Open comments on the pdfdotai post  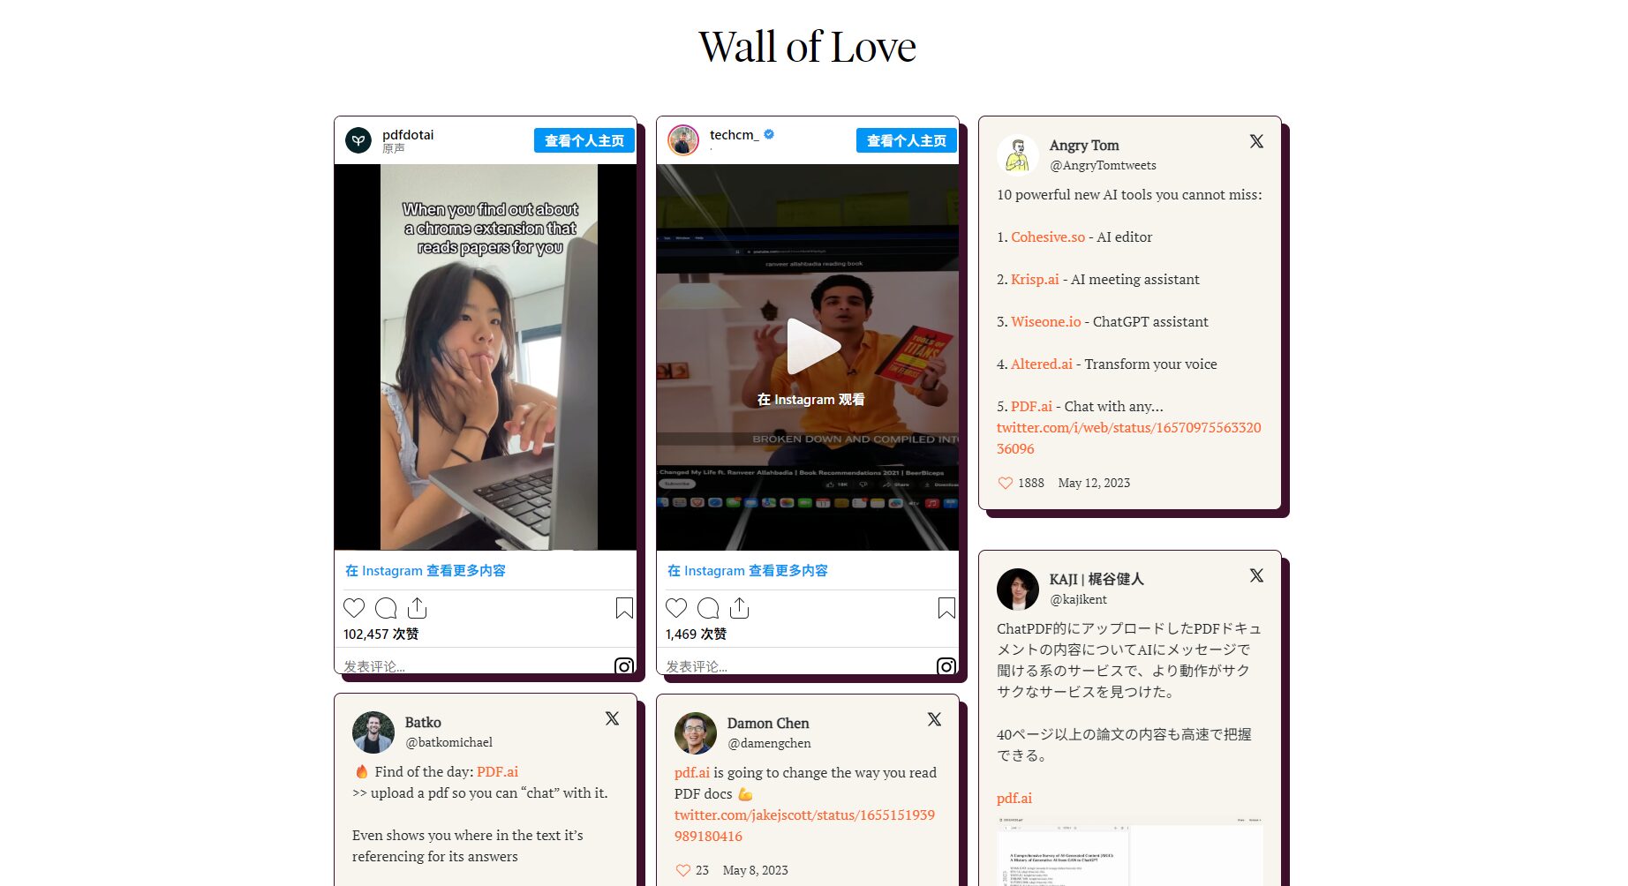386,608
